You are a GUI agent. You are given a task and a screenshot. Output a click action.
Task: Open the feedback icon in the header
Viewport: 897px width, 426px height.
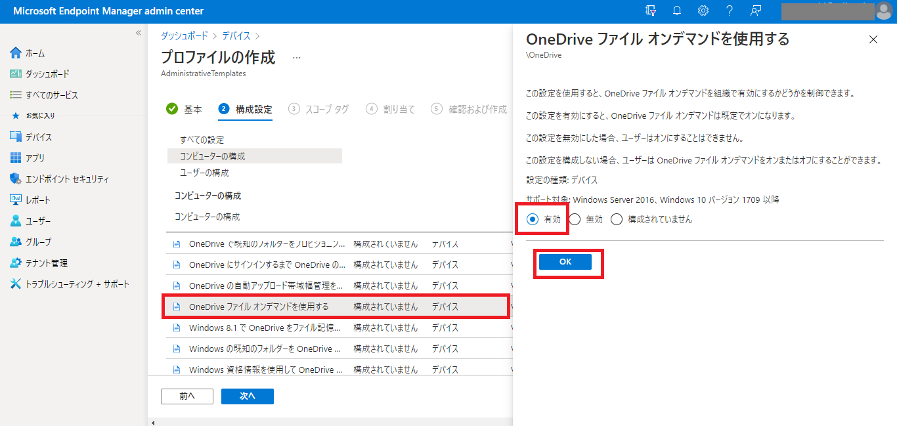pyautogui.click(x=756, y=11)
